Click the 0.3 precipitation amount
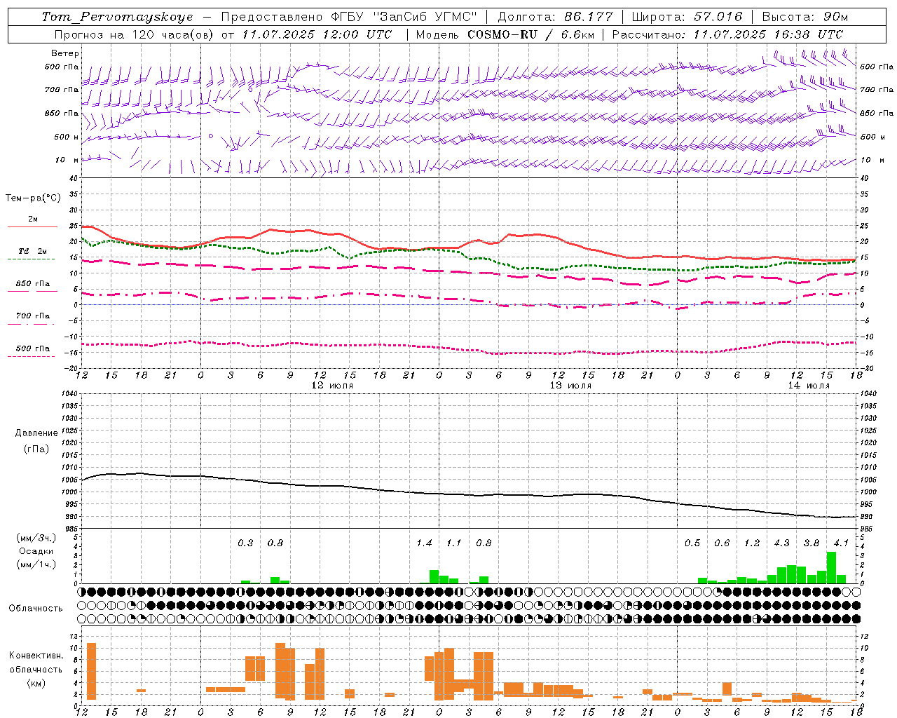The image size is (897, 718). pyautogui.click(x=245, y=543)
